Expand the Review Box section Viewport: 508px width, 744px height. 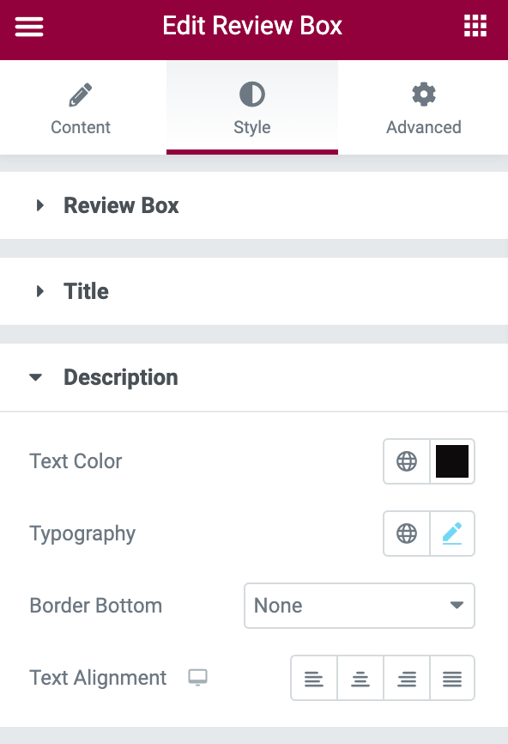[254, 205]
